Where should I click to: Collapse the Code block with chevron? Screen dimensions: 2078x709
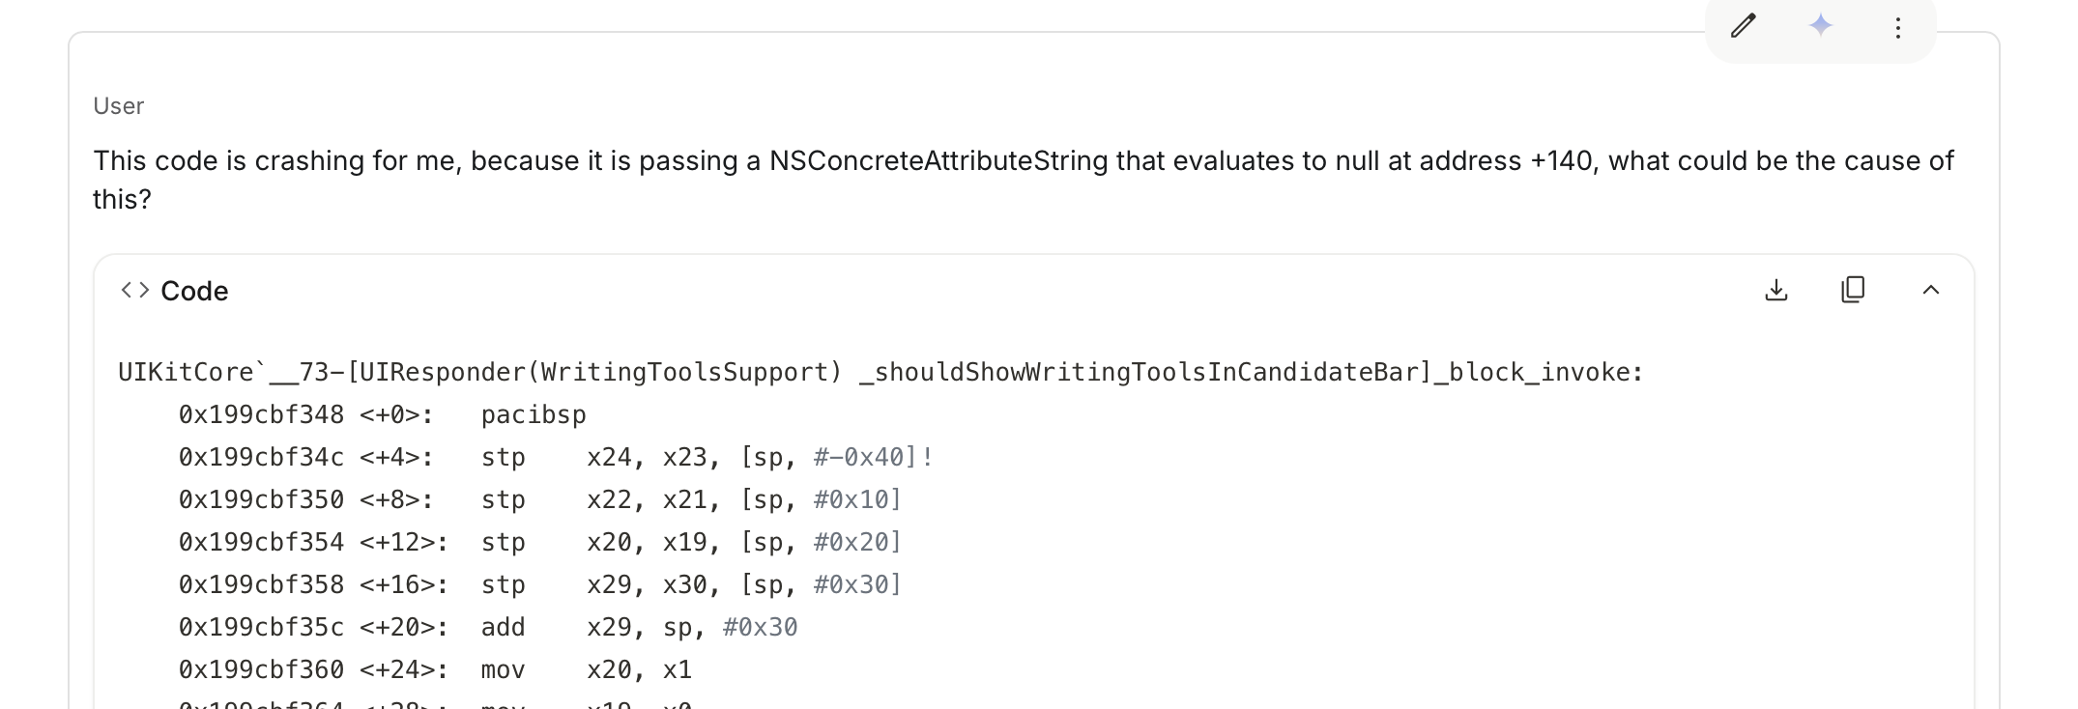[x=1930, y=290]
